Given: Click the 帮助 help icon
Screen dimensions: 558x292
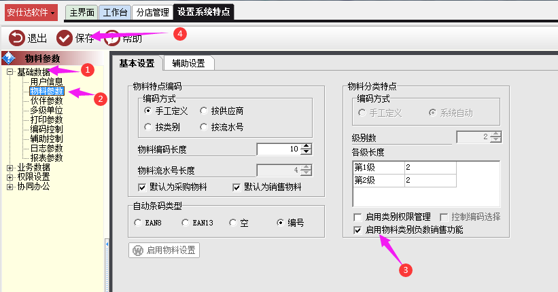Looking at the screenshot, I should pos(112,38).
